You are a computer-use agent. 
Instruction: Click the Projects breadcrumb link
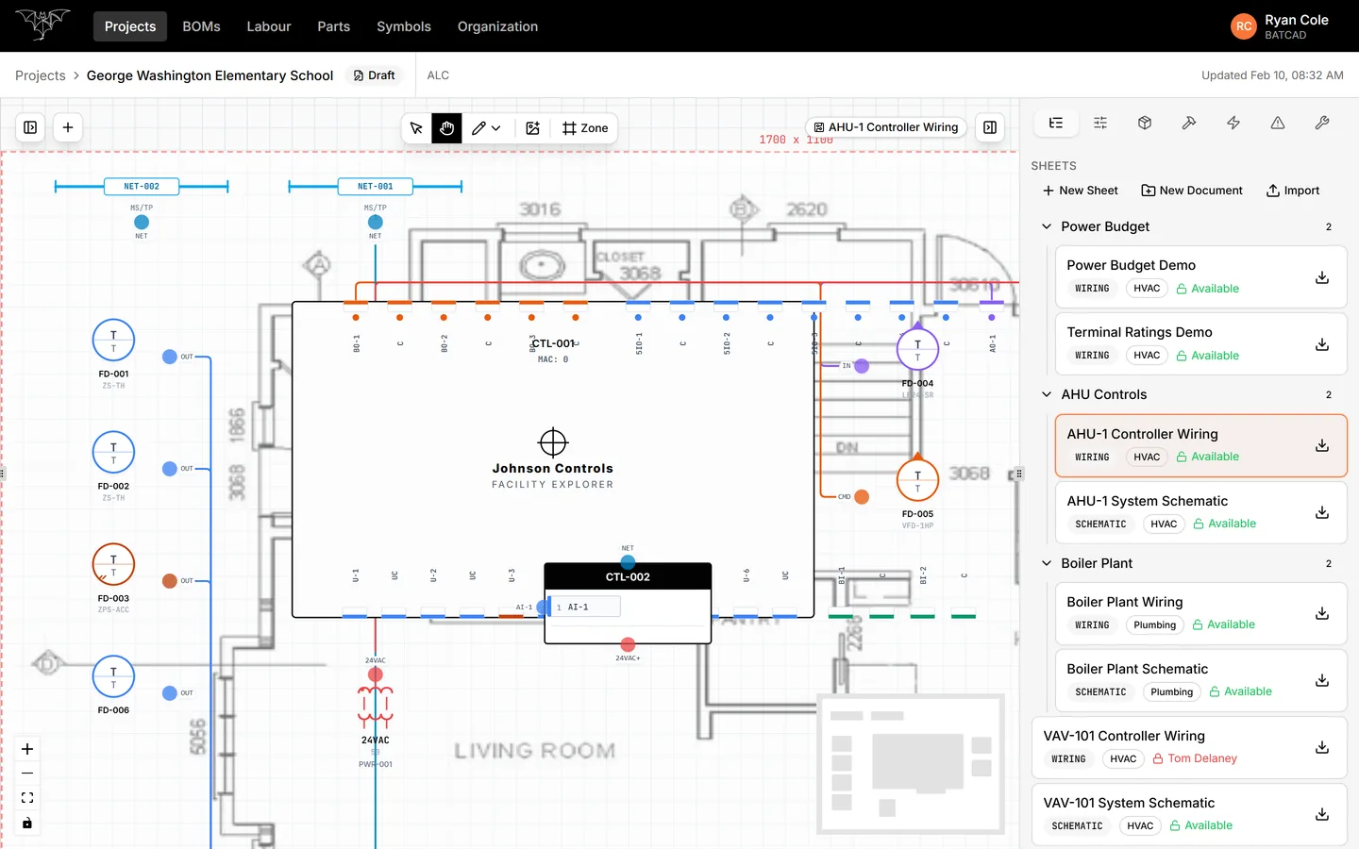pos(41,75)
